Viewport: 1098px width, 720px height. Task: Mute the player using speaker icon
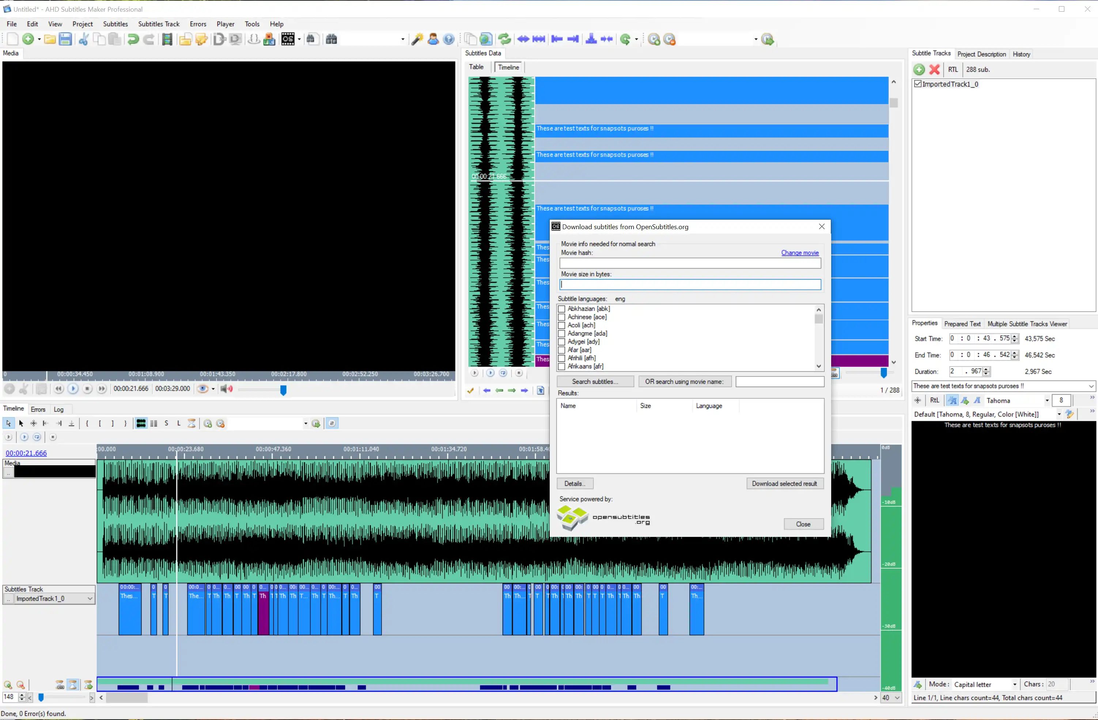[227, 389]
